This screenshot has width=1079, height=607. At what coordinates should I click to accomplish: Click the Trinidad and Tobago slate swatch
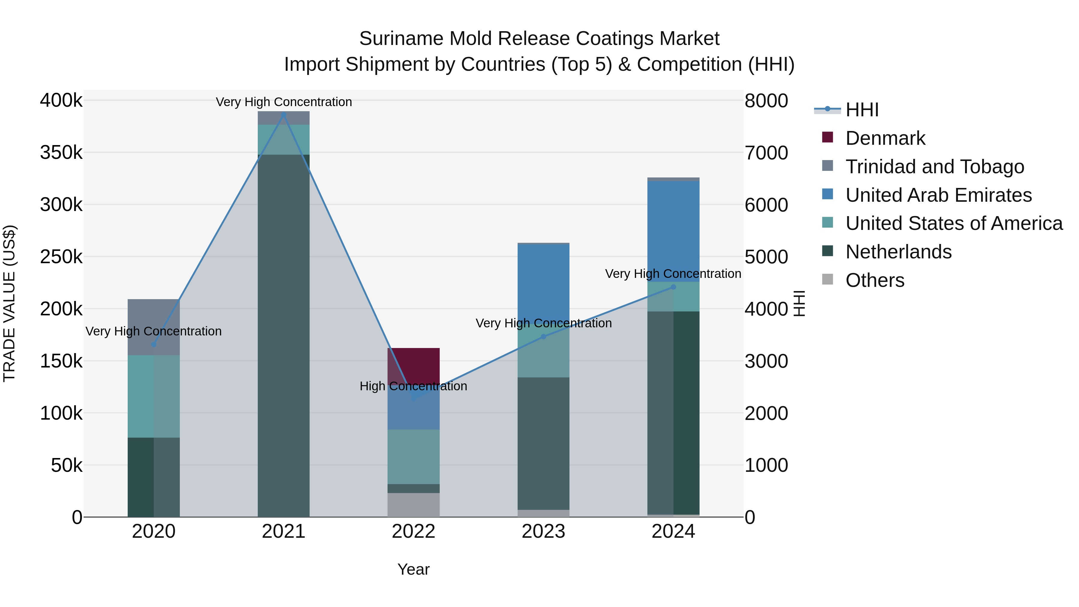[x=828, y=165]
